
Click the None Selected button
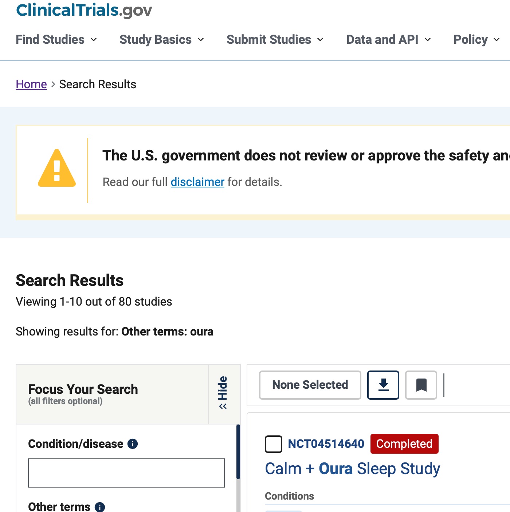[x=310, y=385]
